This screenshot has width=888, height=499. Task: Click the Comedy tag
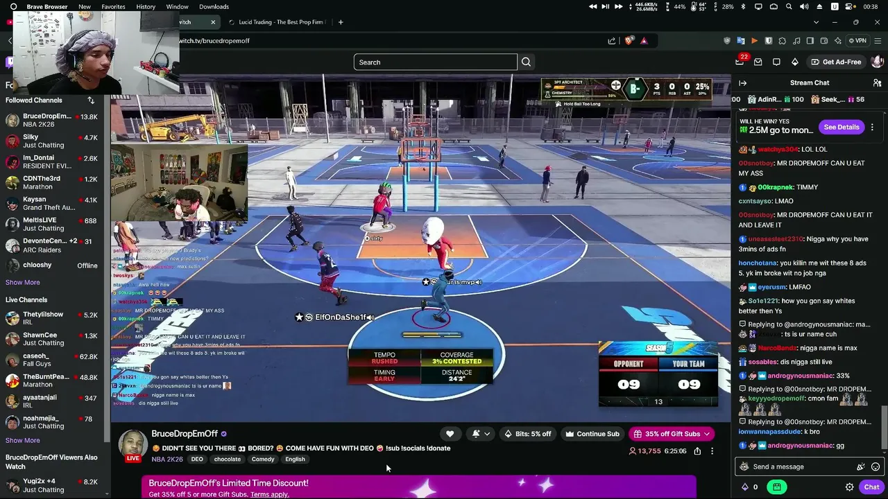[263, 459]
